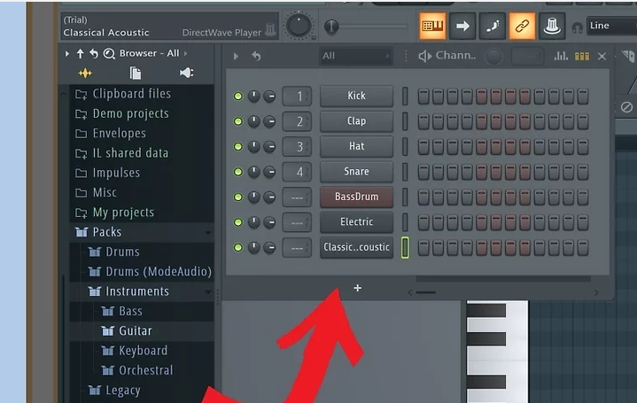Viewport: 637px width, 403px height.
Task: Select the files browser tab icon
Action: [x=136, y=74]
